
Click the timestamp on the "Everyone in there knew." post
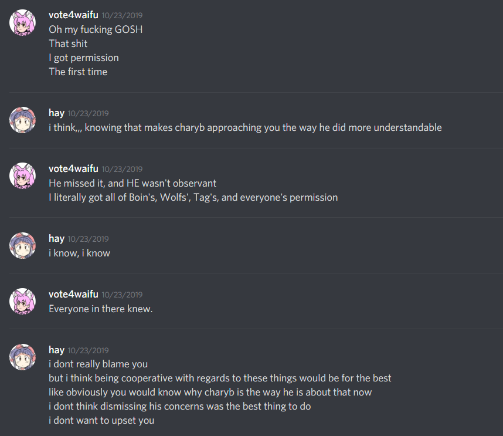coord(122,295)
